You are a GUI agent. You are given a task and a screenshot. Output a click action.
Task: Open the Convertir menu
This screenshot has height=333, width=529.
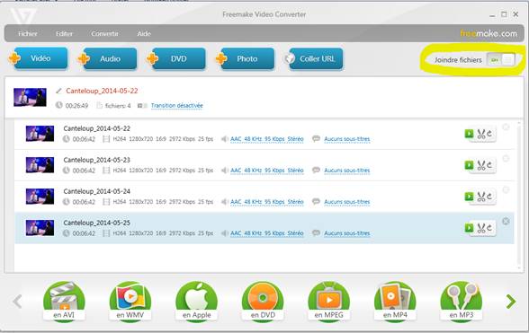tap(104, 33)
